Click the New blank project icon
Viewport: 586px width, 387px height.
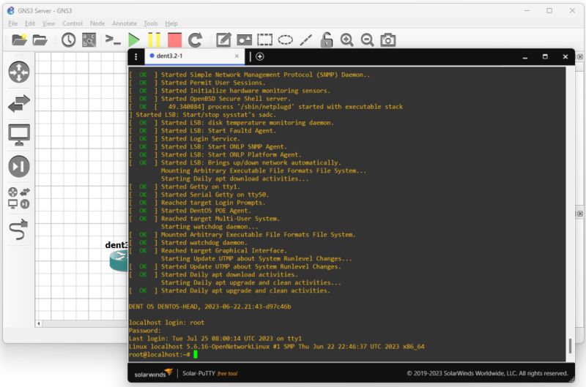(20, 40)
